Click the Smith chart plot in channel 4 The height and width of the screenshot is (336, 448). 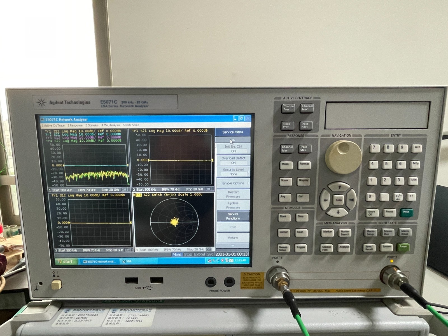coord(174,222)
